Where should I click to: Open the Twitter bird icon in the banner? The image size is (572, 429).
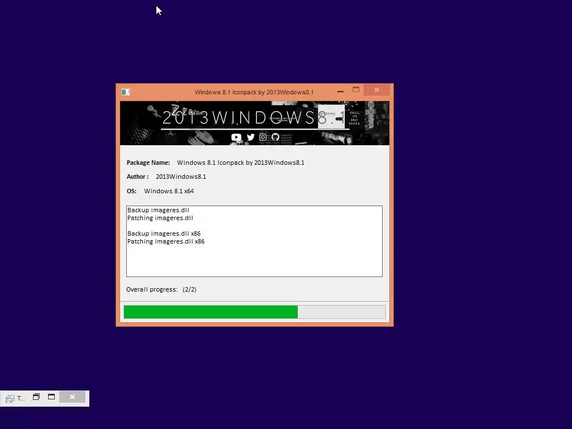pyautogui.click(x=250, y=137)
